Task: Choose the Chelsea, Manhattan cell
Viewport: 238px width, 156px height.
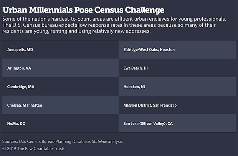Action: pos(25,105)
